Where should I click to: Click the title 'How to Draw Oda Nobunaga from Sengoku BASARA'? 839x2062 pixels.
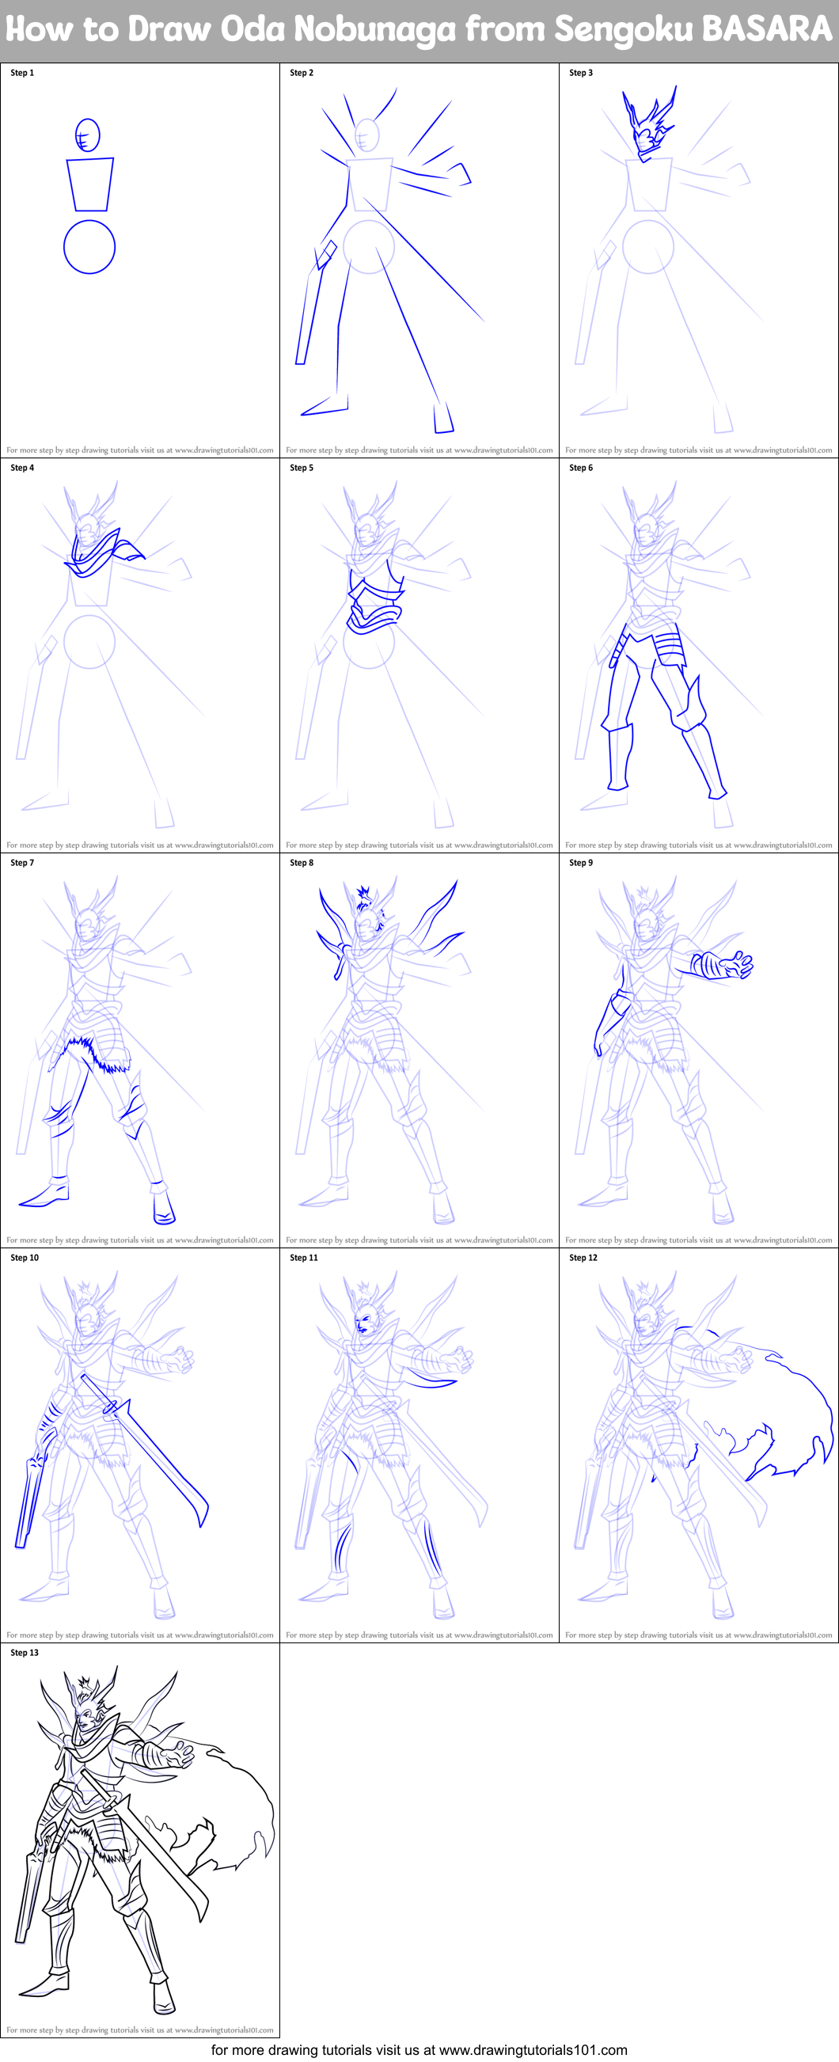(x=419, y=29)
